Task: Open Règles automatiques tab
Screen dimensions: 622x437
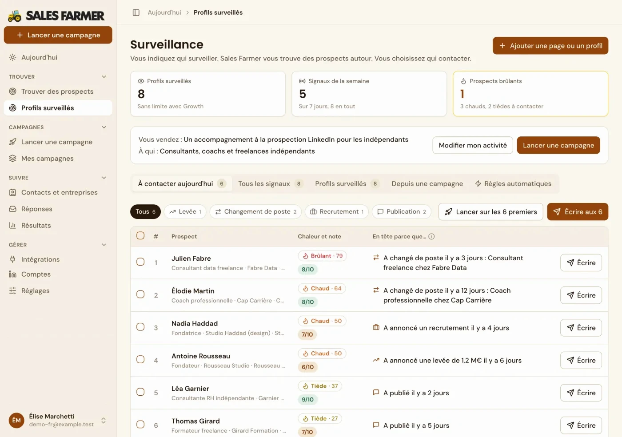Action: (x=513, y=184)
